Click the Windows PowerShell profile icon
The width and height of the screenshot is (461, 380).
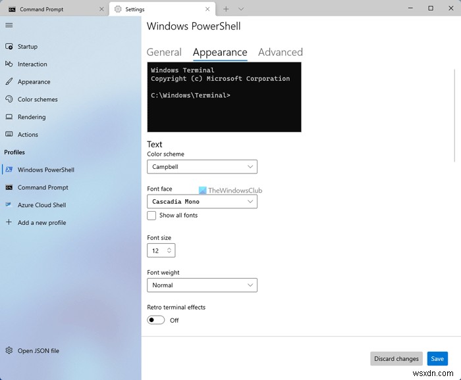pyautogui.click(x=9, y=170)
